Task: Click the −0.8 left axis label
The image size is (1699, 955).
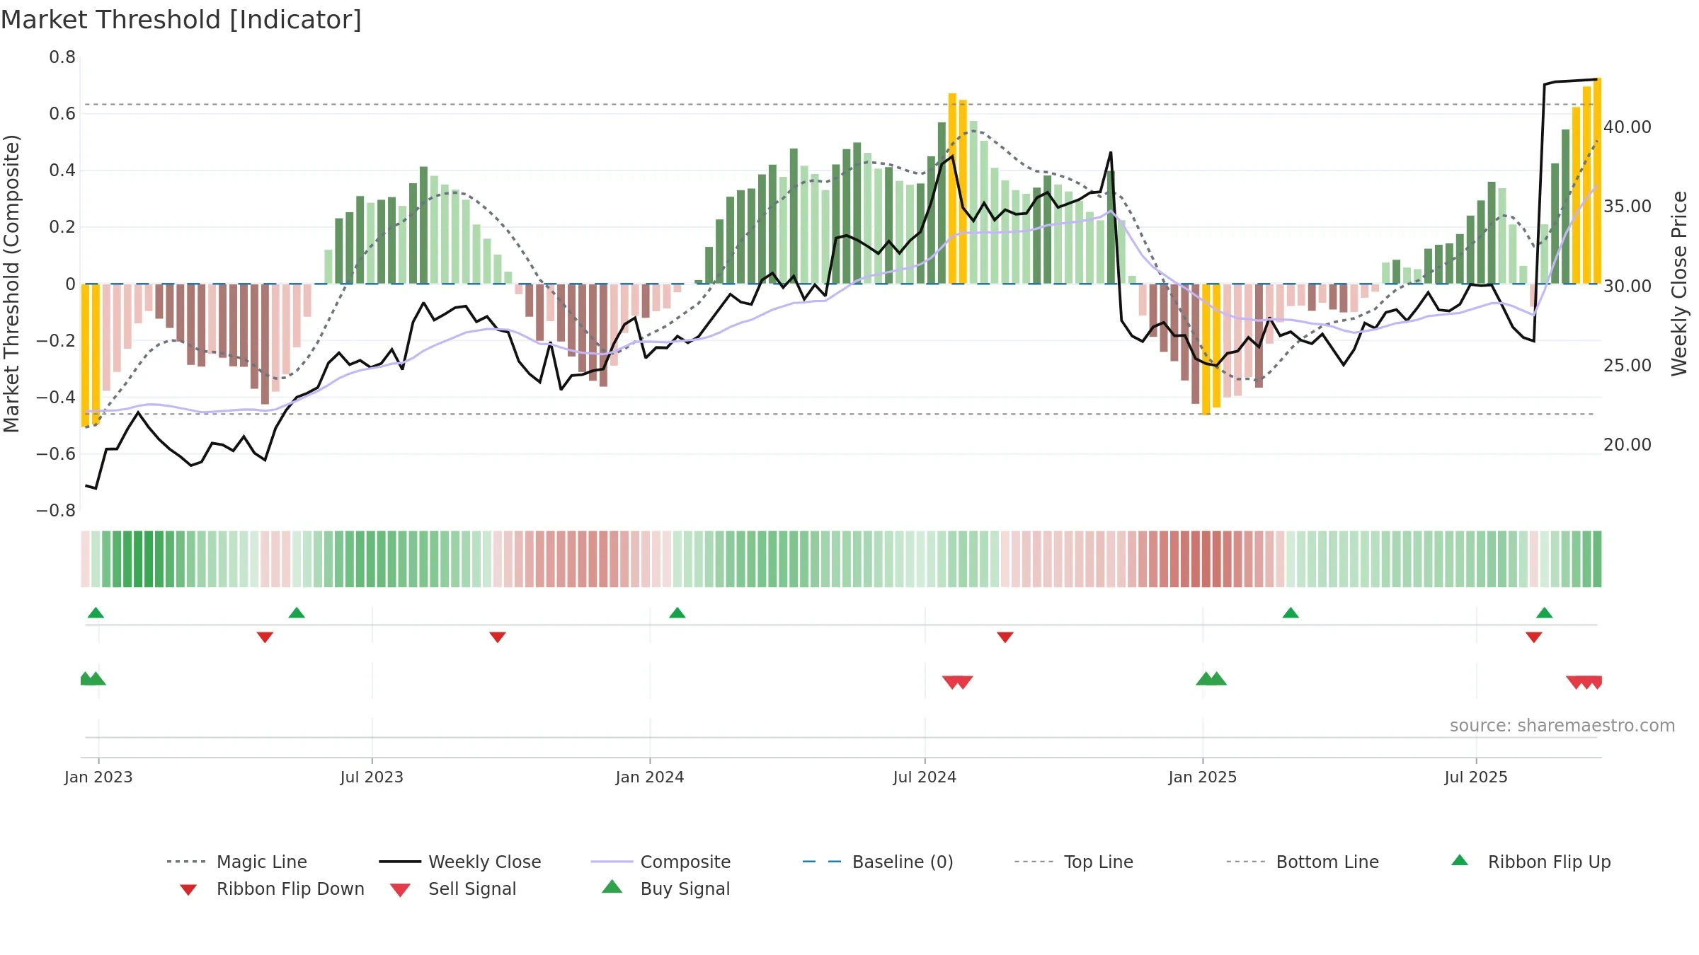Action: [56, 511]
